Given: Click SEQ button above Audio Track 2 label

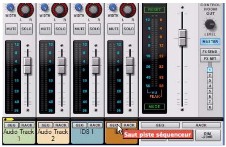Looking at the screenshot, I should point(45,125).
